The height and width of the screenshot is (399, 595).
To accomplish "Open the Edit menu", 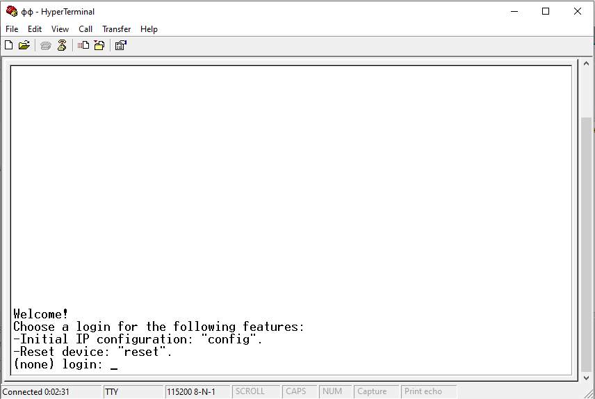I will coord(35,29).
